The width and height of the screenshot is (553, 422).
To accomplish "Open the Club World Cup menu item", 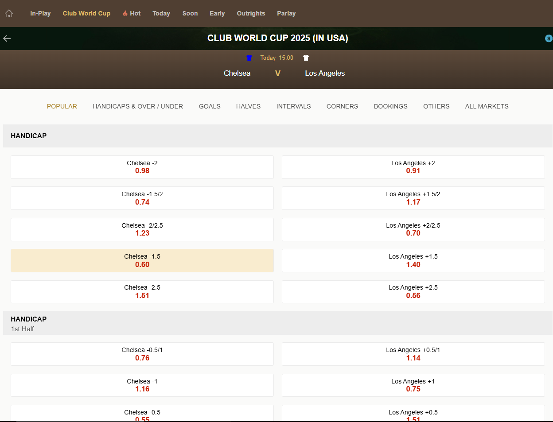I will point(86,13).
